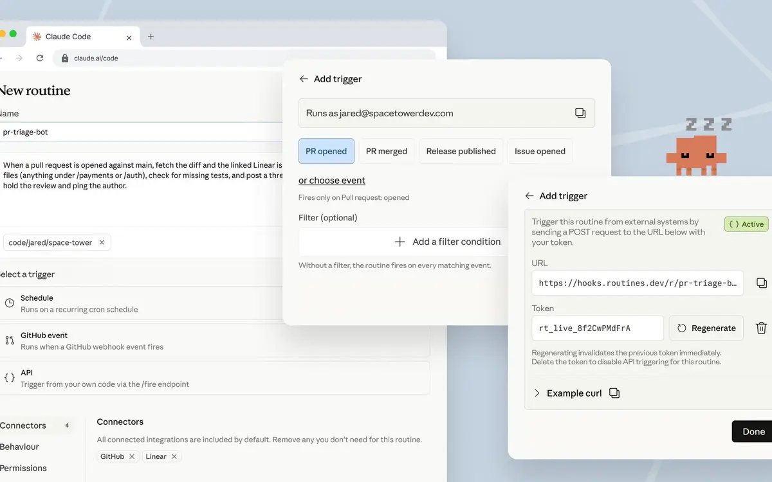Close the Claude Code browser tab
This screenshot has width=772, height=482.
(x=129, y=37)
